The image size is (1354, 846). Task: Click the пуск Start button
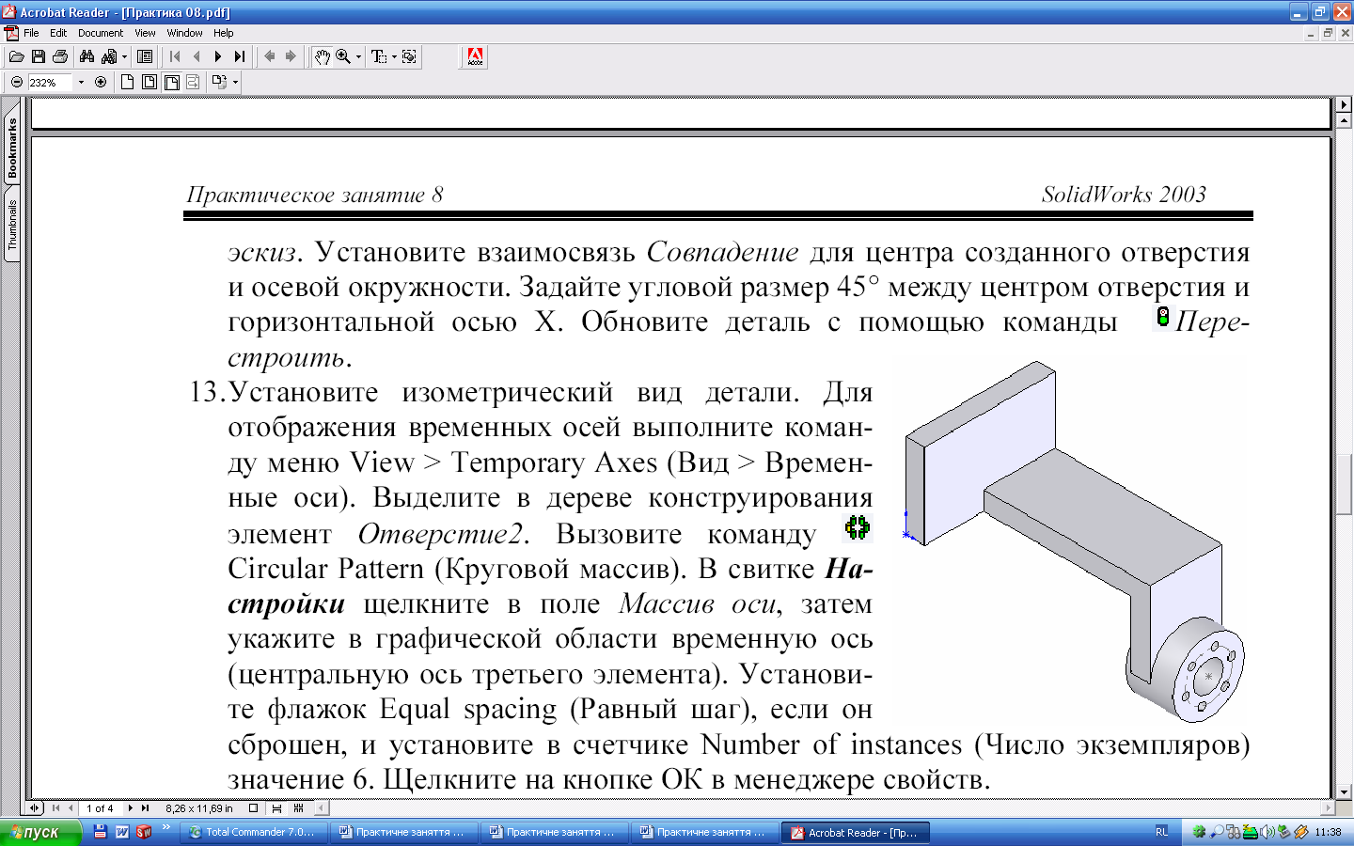(38, 832)
